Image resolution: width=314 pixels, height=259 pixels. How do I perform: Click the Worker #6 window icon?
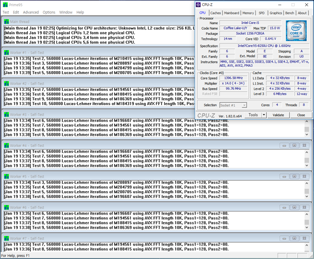click(x=6, y=207)
